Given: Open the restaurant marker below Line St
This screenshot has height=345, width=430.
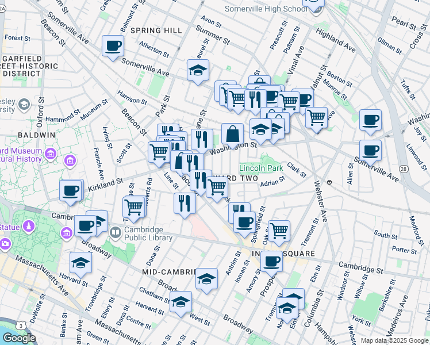Looking at the screenshot, I should tap(185, 205).
